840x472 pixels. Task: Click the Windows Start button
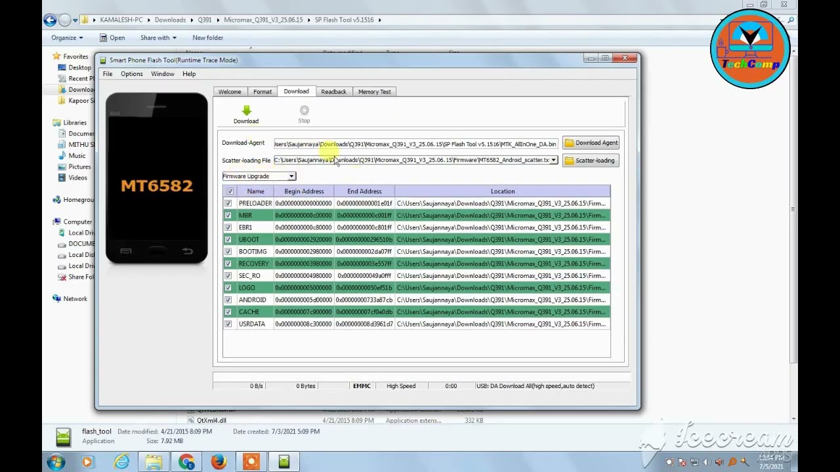[56, 462]
